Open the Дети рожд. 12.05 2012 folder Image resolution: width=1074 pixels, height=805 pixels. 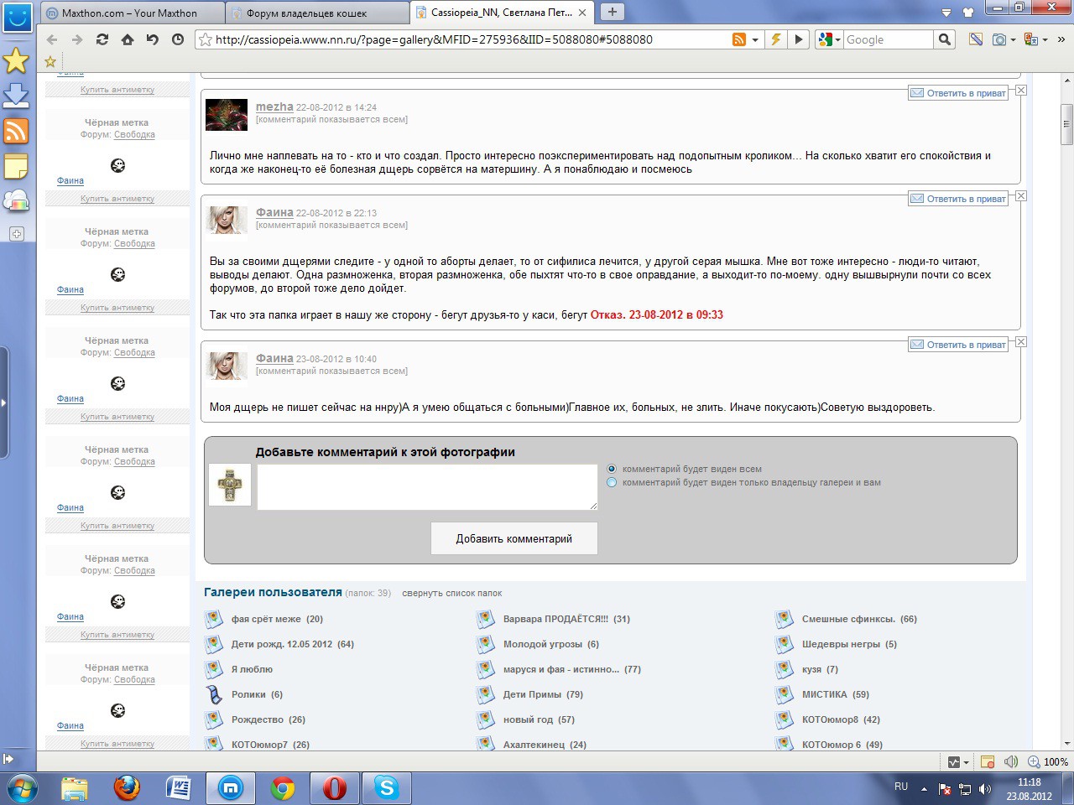coord(282,644)
